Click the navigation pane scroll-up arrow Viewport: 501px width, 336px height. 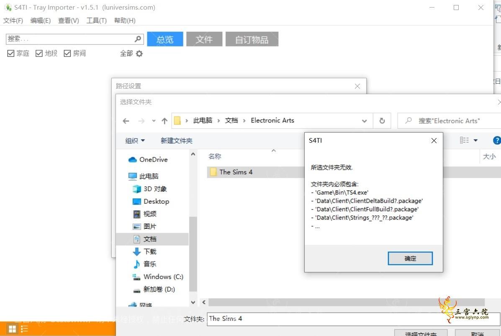pos(193,154)
